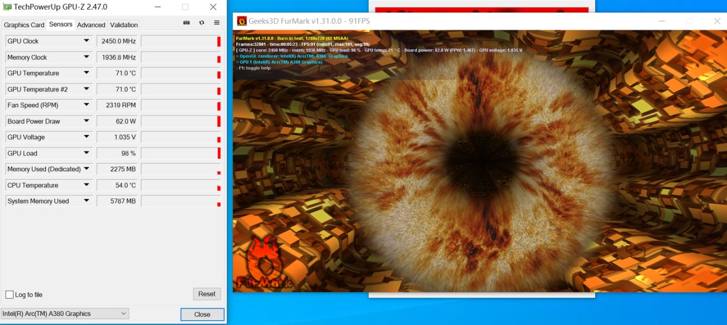The width and height of the screenshot is (727, 325).
Task: Click the Fan Speed value 2319 RPM
Action: [x=117, y=105]
